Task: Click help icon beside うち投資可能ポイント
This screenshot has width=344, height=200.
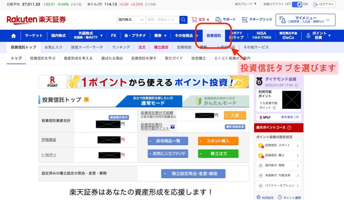Action: (274, 108)
